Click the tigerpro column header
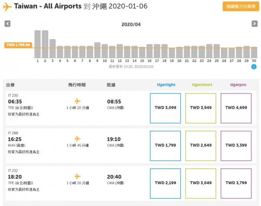Viewport: 261px width, 206px height. pyautogui.click(x=238, y=85)
